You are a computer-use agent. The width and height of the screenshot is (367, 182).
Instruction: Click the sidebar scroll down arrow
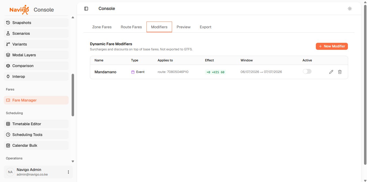73,161
